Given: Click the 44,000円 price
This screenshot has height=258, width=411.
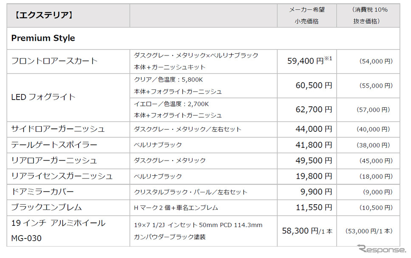Looking at the screenshot, I should pyautogui.click(x=314, y=129).
